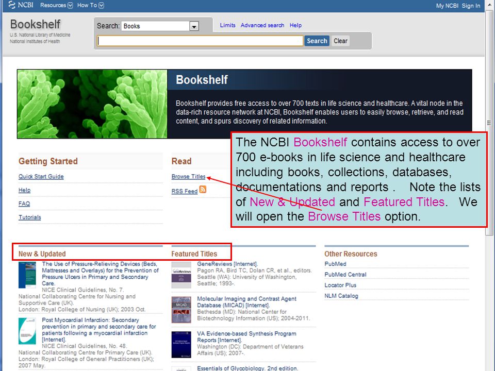
Task: Open the Resources dropdown menu
Action: tap(57, 5)
